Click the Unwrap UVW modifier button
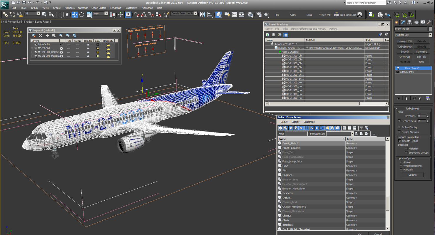 point(405,41)
